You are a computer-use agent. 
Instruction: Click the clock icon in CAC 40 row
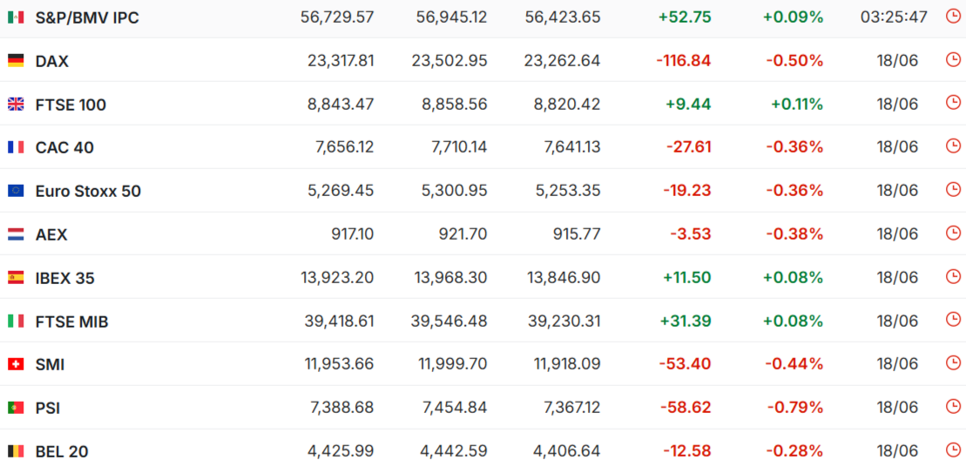pos(952,146)
